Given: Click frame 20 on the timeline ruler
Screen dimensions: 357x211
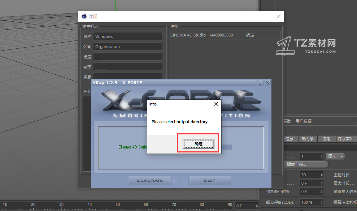Looking at the screenshot, I should 33,204.
